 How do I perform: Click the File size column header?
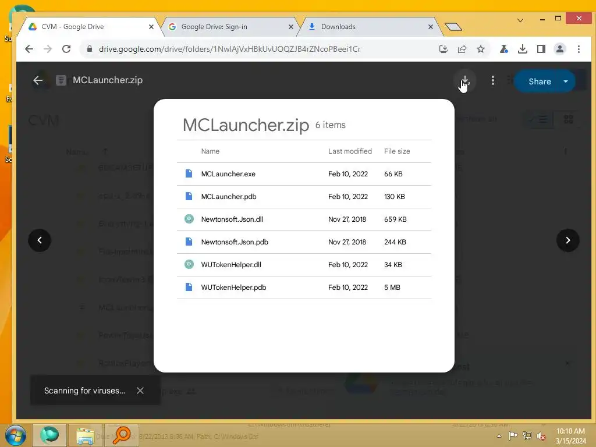[397, 151]
